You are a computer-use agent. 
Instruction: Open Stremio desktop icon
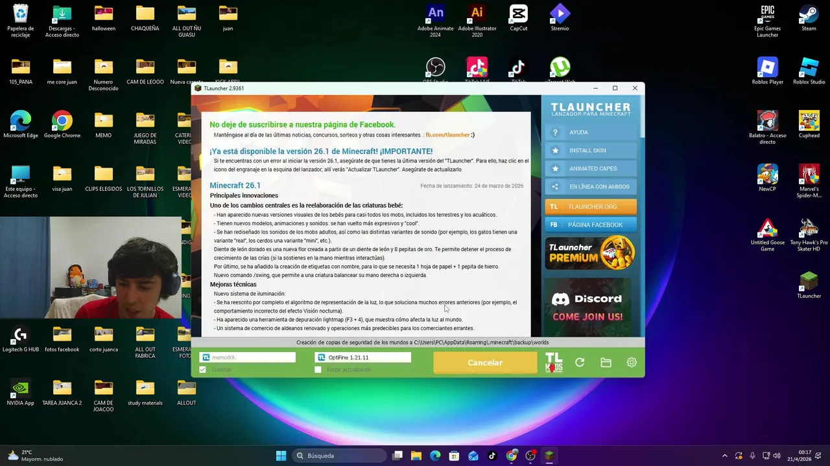tap(560, 18)
